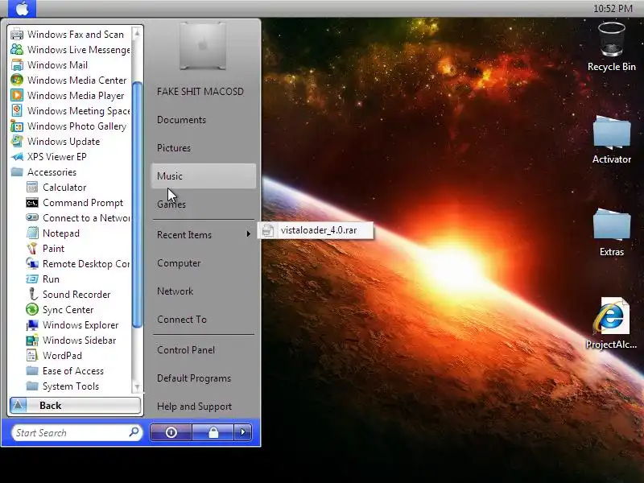Click the power sleep button
Image resolution: width=644 pixels, height=483 pixels.
coord(171,432)
